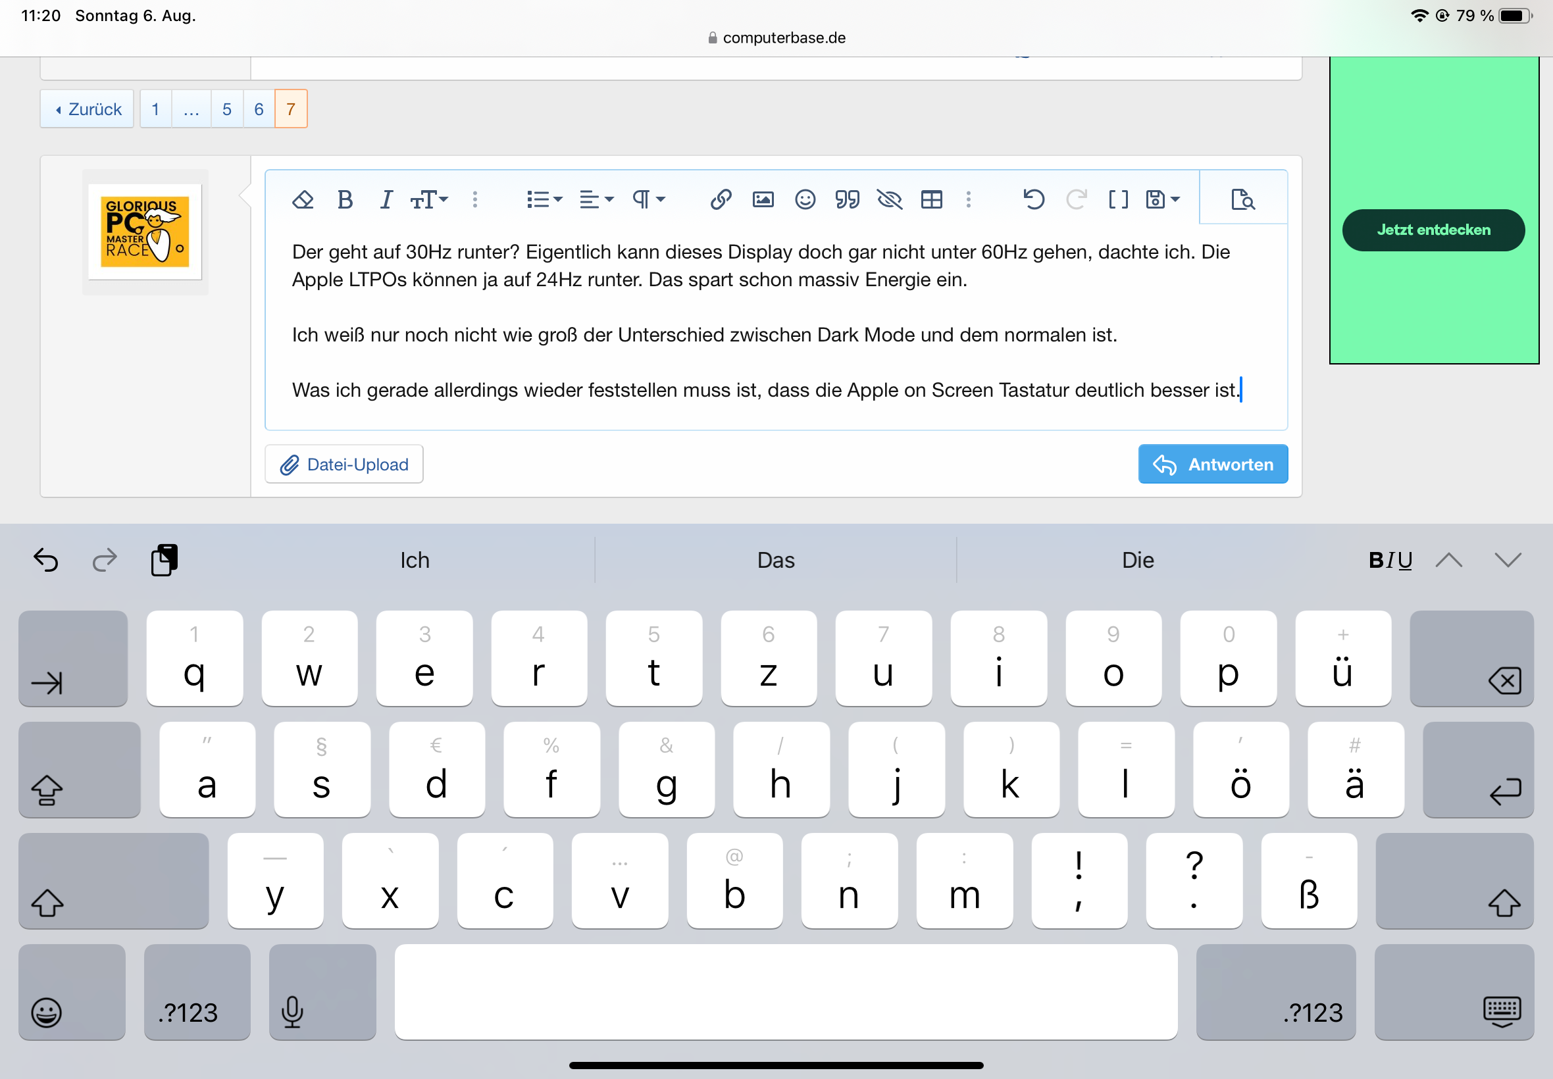Go to page 6 of the thread
The height and width of the screenshot is (1079, 1553).
point(258,109)
